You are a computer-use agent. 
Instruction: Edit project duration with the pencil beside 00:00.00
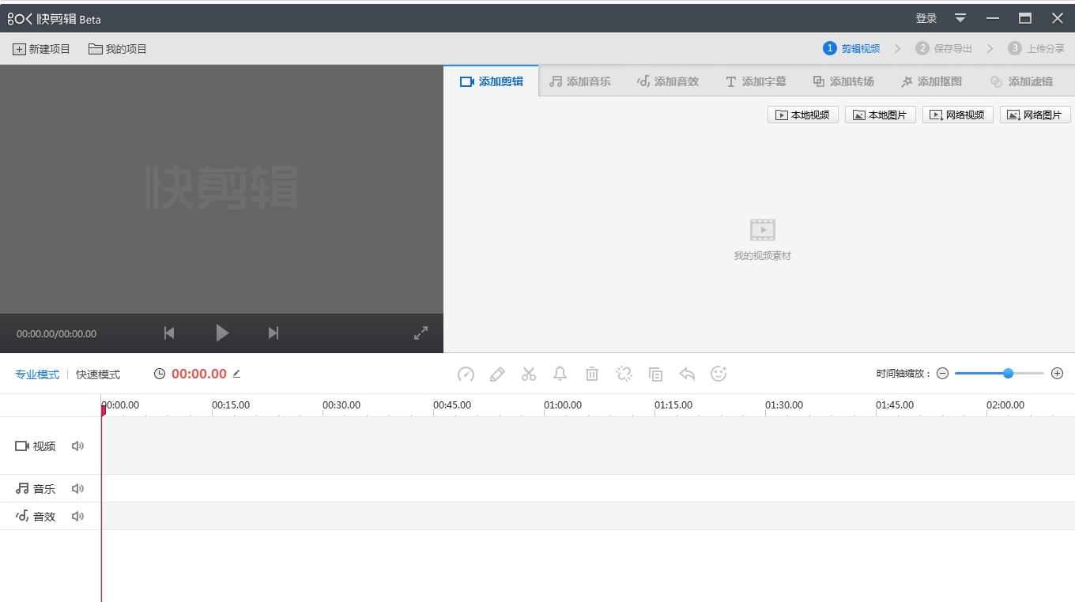point(236,374)
